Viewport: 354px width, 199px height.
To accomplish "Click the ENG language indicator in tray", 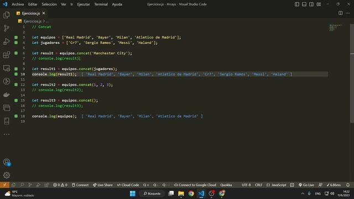I will click(x=317, y=193).
